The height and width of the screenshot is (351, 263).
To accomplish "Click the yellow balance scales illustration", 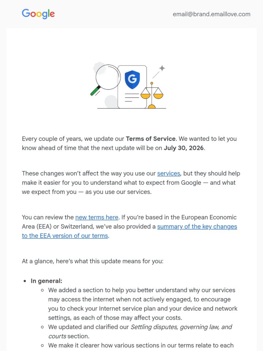I will pyautogui.click(x=152, y=95).
